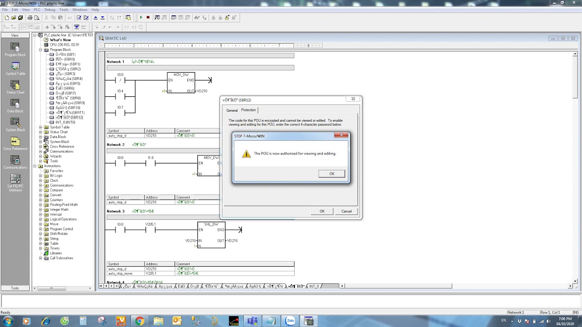The width and height of the screenshot is (582, 327).
Task: Open the Symbol Table navigation icon
Action: click(15, 69)
